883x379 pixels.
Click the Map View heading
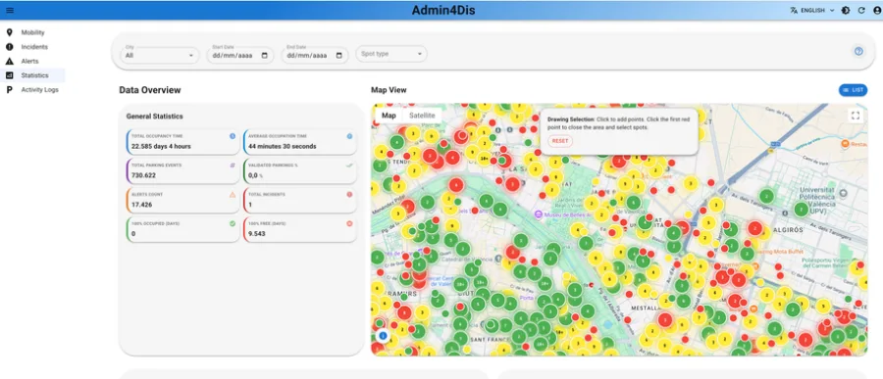pos(389,90)
